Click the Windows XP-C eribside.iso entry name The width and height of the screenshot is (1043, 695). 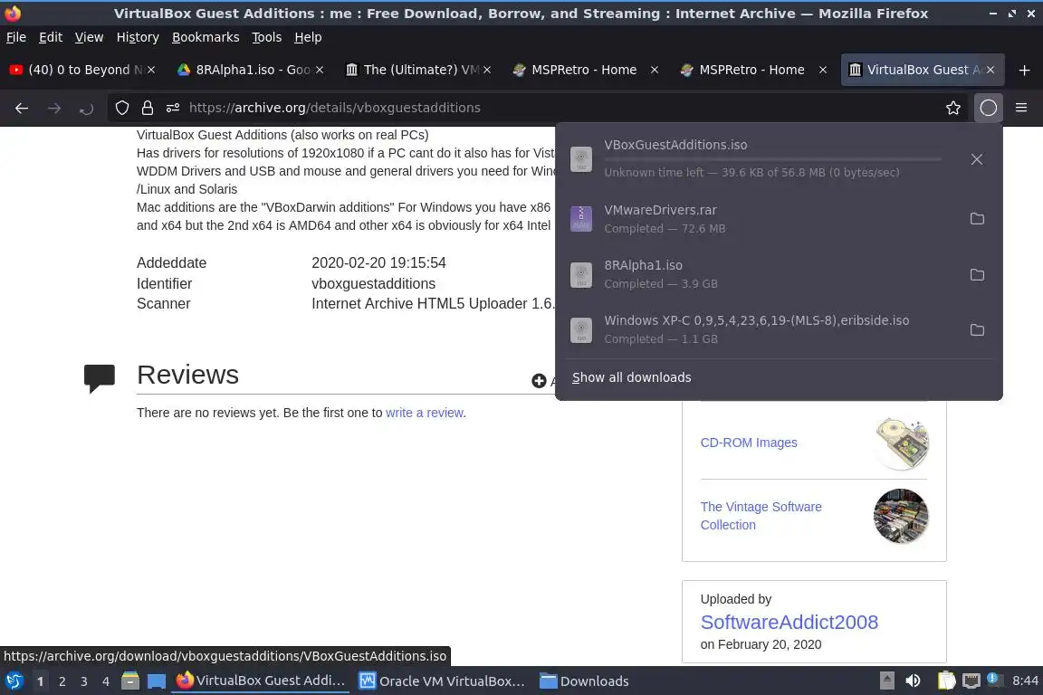click(x=756, y=320)
